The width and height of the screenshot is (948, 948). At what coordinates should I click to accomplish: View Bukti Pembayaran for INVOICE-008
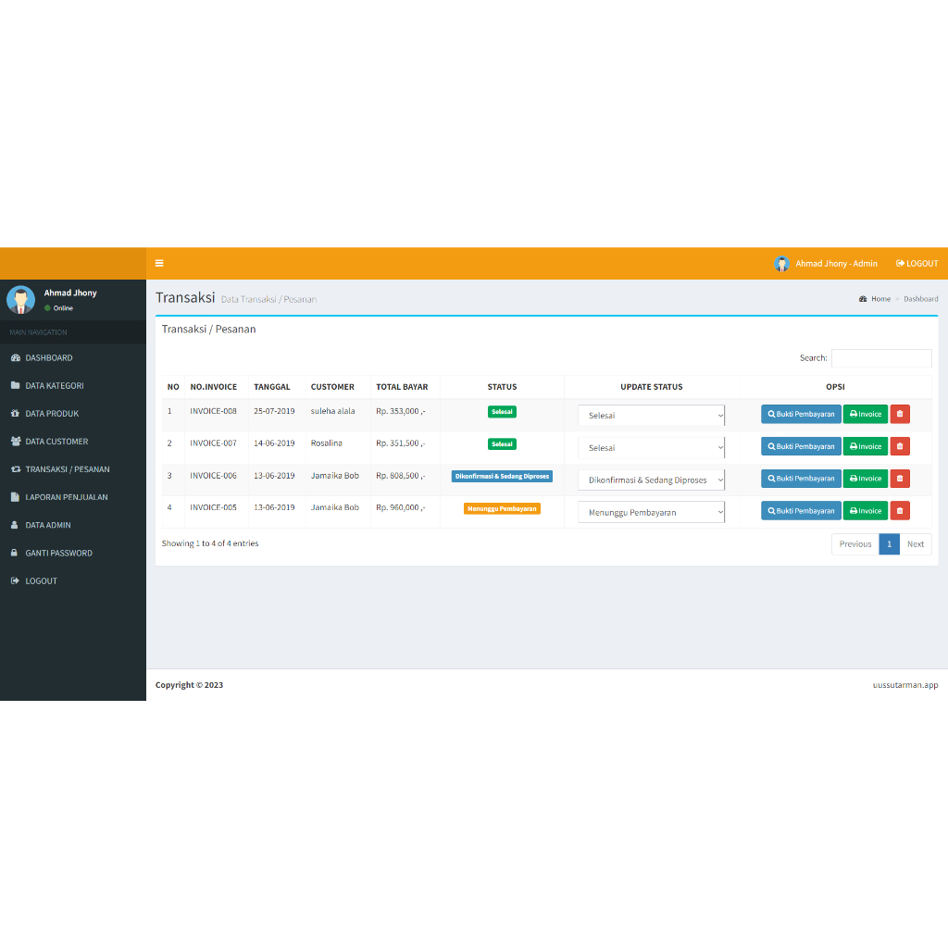(x=801, y=415)
